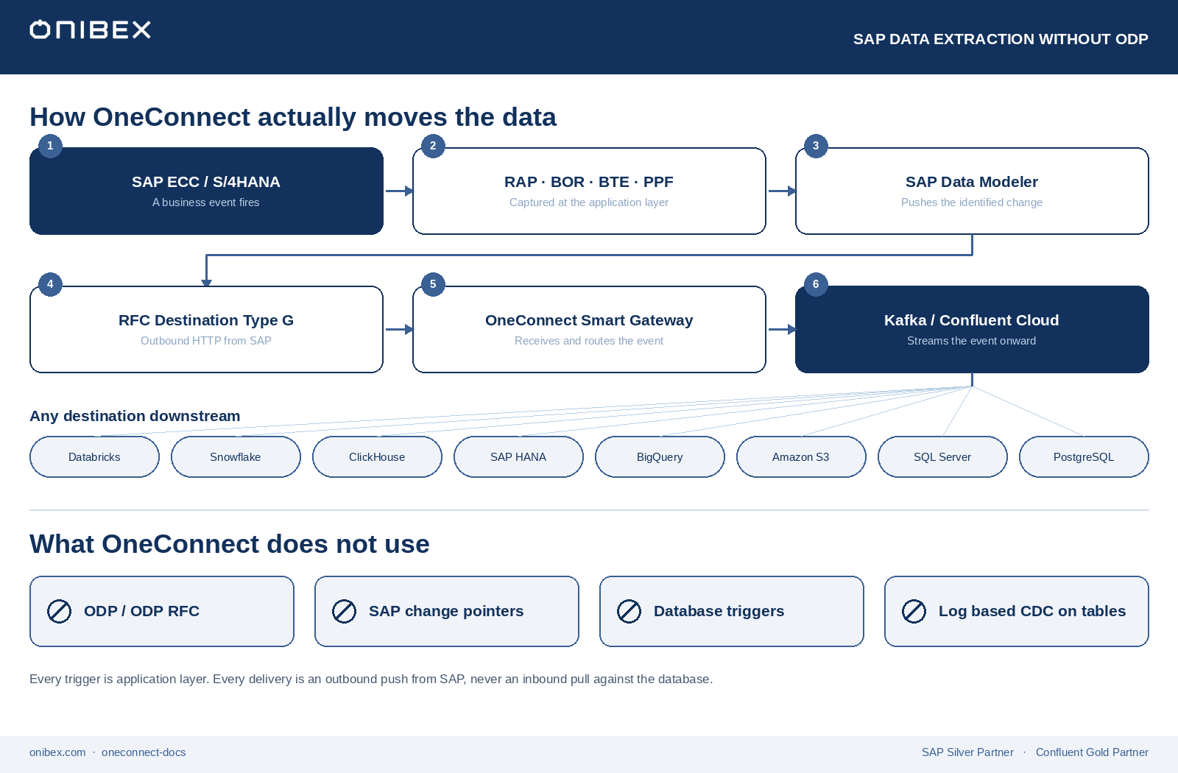
Task: Click prohibited icon beside SAP change pointers
Action: click(344, 611)
